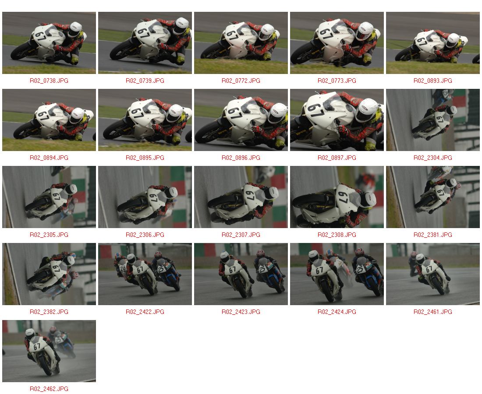Image resolution: width=482 pixels, height=394 pixels.
Task: Select the R02_2306.JPG link
Action: 145,235
